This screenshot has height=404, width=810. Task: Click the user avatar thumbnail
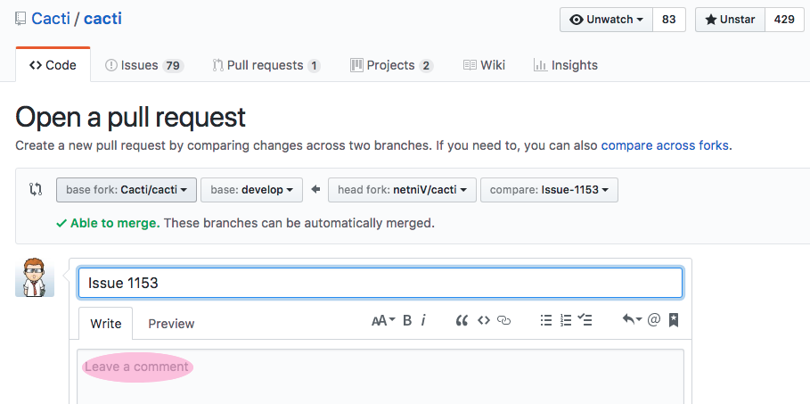point(35,277)
